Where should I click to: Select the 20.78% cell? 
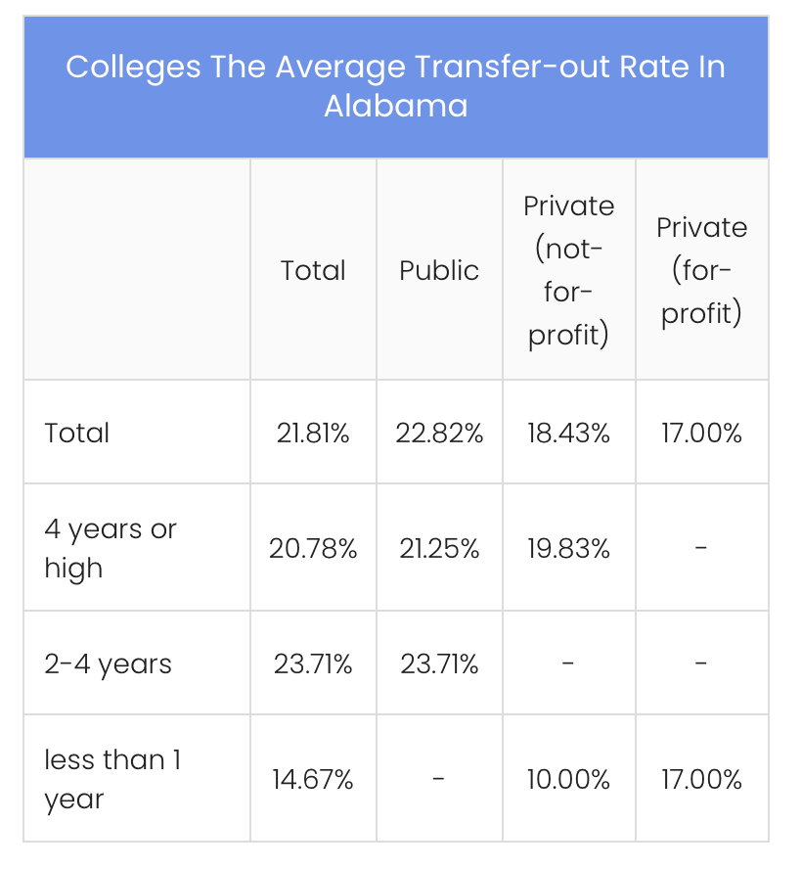(313, 549)
